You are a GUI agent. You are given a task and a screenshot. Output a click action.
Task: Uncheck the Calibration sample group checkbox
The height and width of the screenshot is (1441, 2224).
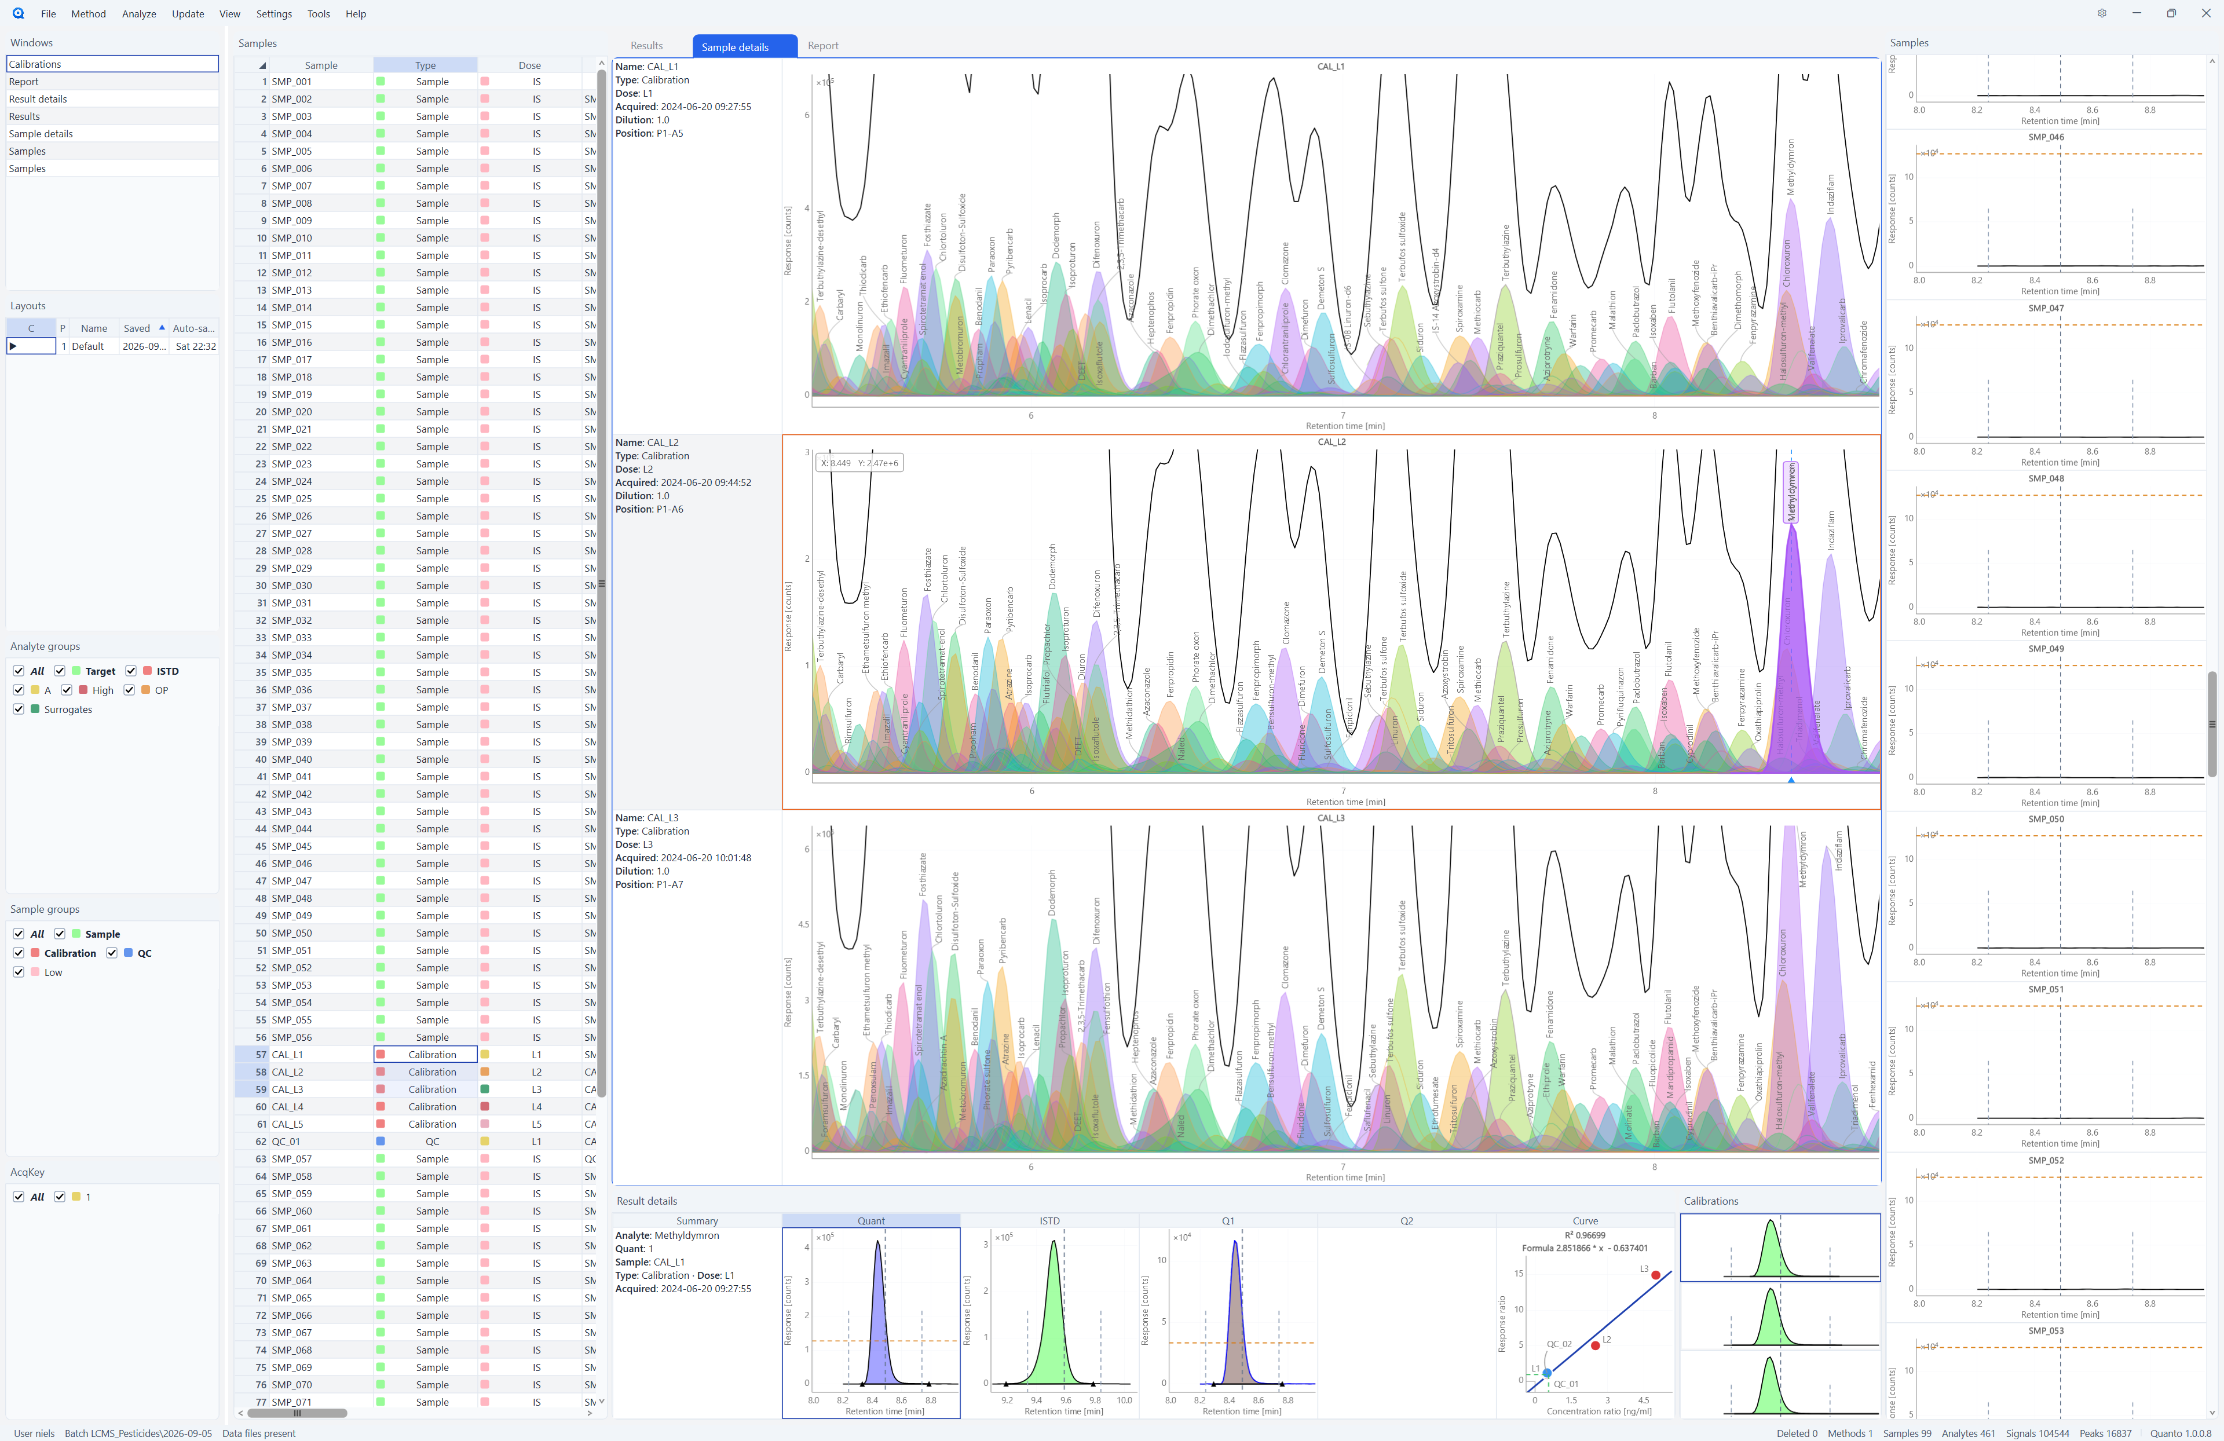(x=19, y=953)
